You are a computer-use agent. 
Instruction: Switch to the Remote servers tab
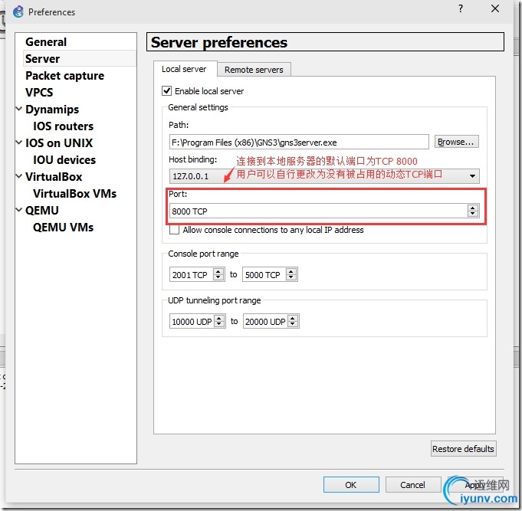pos(254,70)
